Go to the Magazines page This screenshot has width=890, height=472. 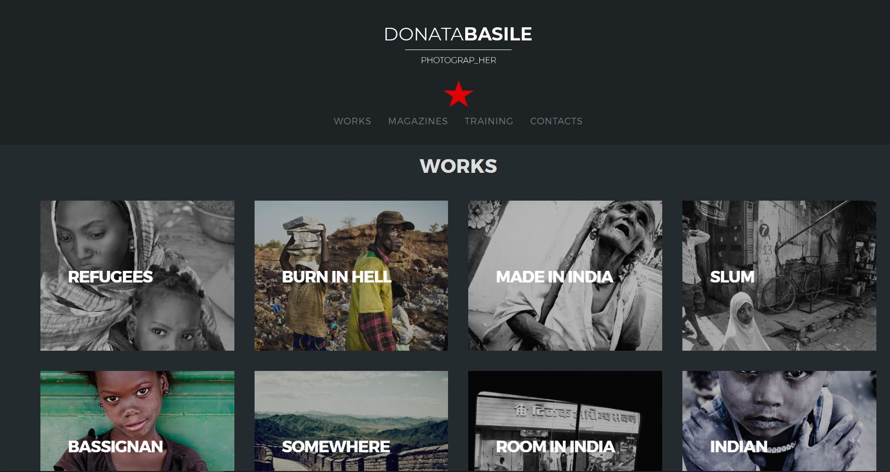pos(418,121)
